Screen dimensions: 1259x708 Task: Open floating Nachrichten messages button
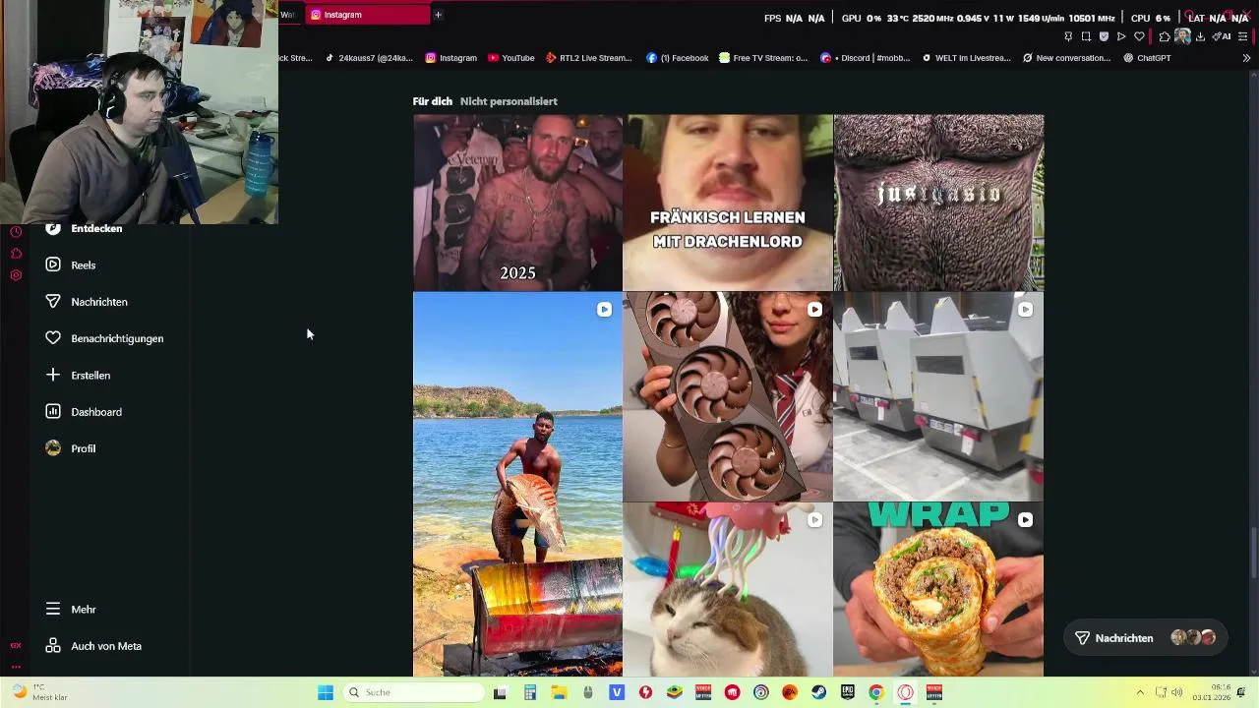(x=1146, y=638)
